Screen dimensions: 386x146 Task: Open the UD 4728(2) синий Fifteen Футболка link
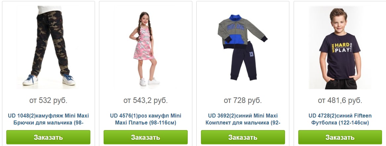click(340, 119)
